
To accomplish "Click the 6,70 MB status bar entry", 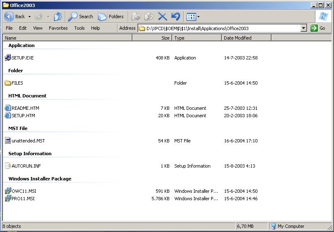I will tap(245, 226).
